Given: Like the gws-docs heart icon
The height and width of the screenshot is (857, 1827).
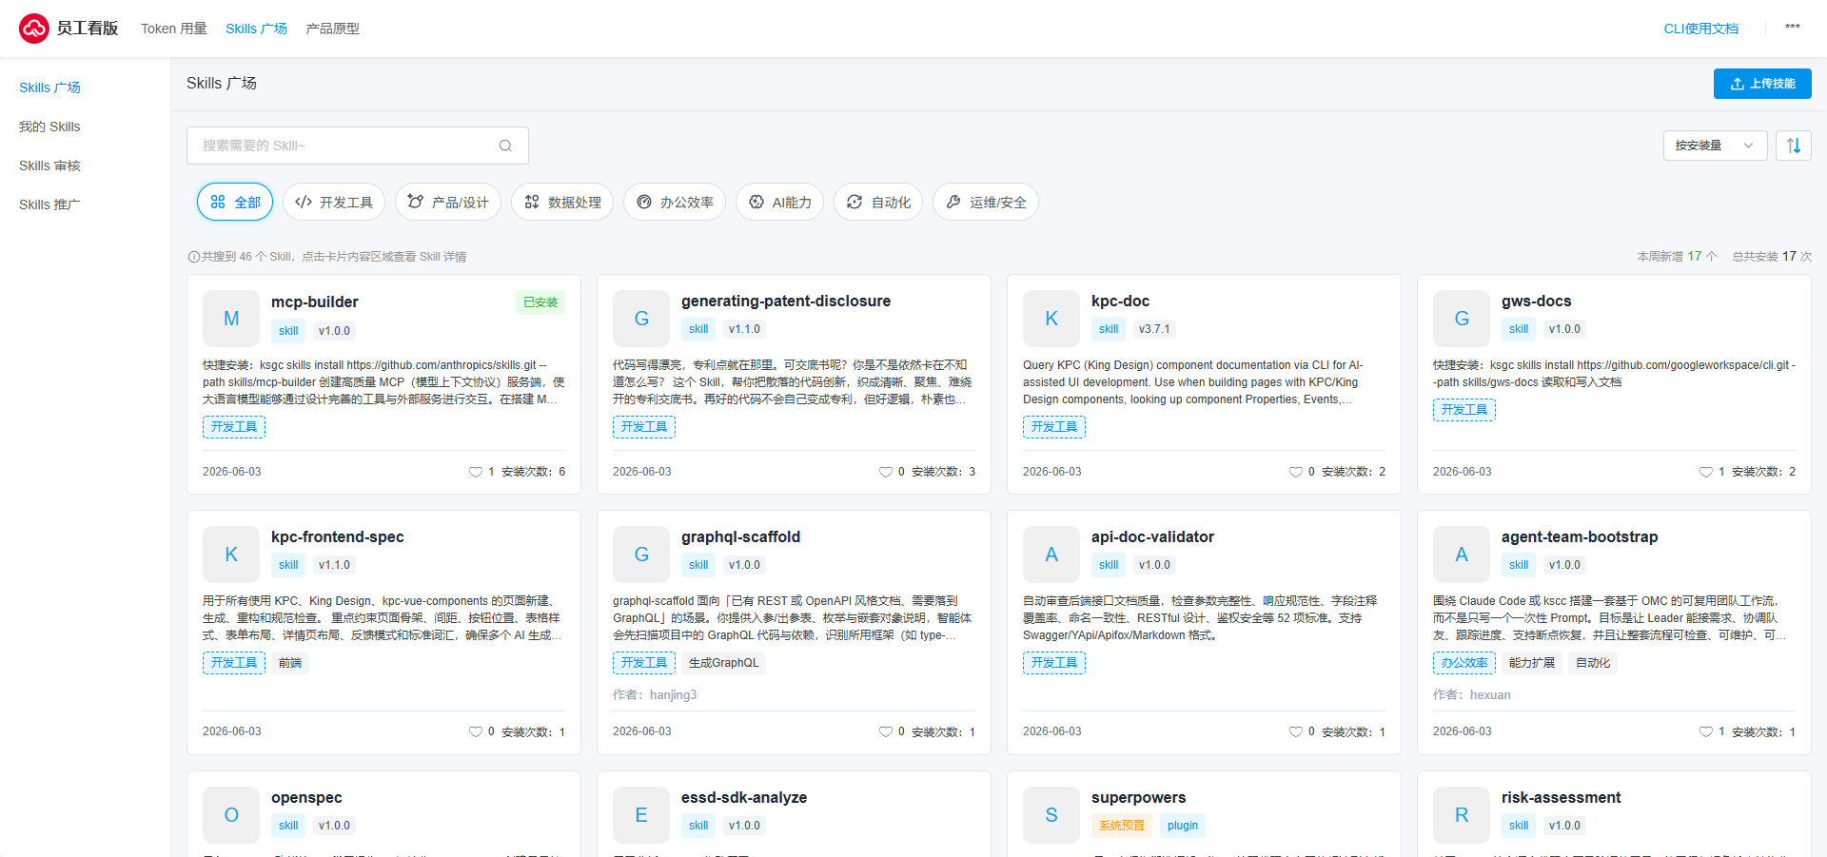Looking at the screenshot, I should (1706, 472).
